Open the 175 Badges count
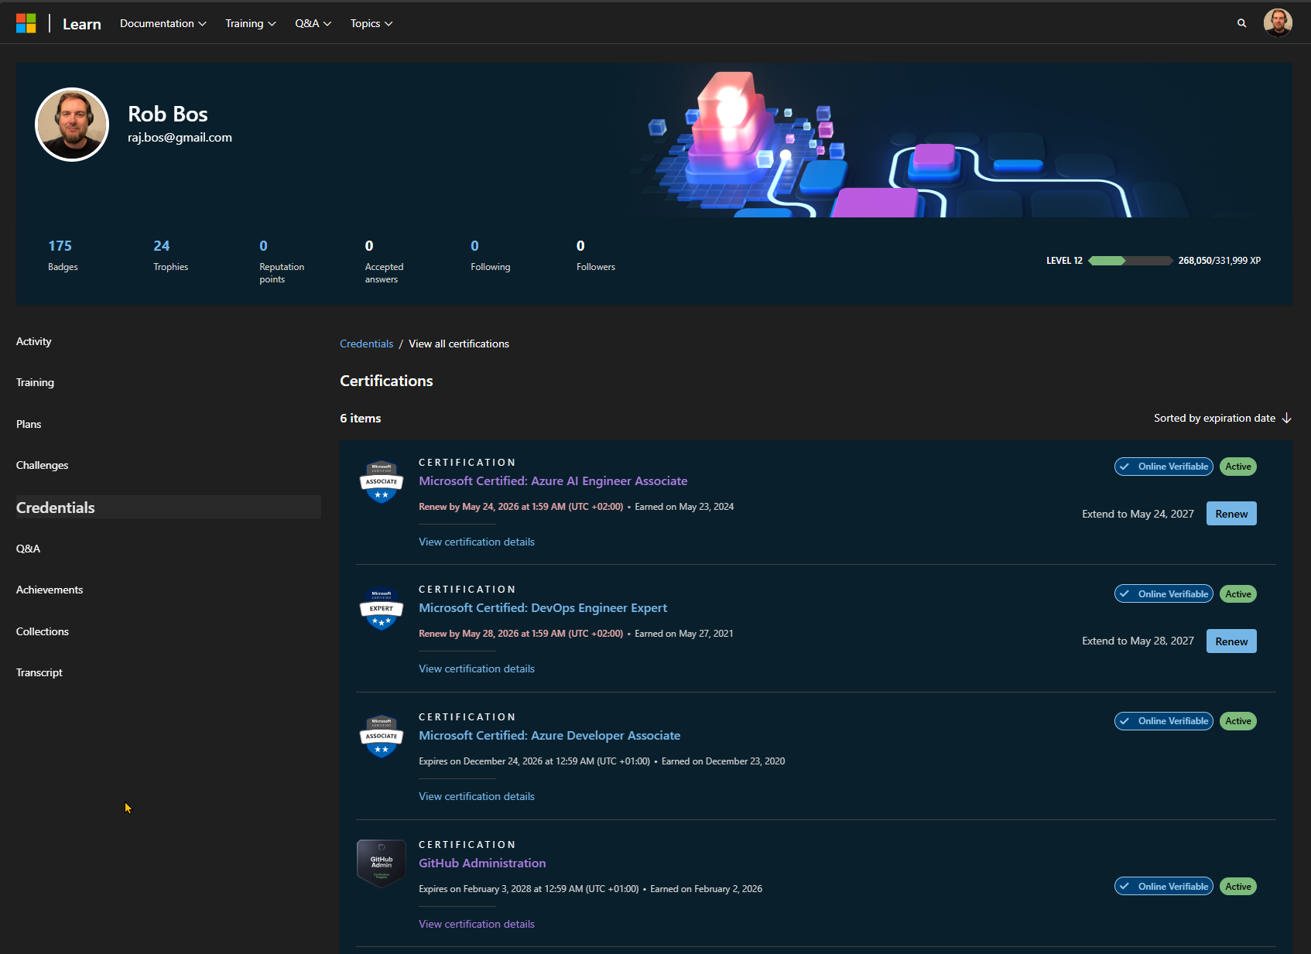 (x=60, y=246)
